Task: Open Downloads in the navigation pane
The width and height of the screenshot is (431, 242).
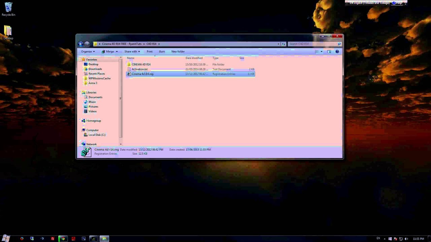Action: click(95, 69)
